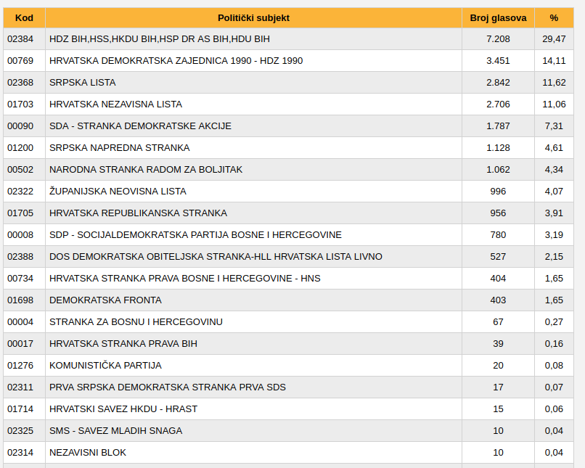
Task: Click "PRVA SRPSKA DEMOKRATSKA STRANKA PRVA SDS"
Action: click(x=168, y=387)
